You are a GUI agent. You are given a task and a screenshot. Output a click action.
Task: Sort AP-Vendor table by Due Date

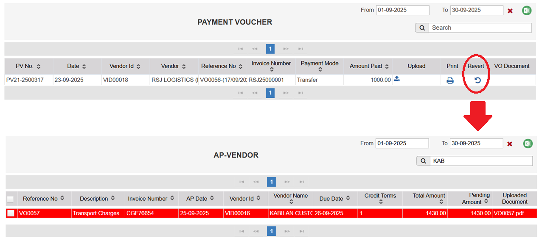point(348,198)
